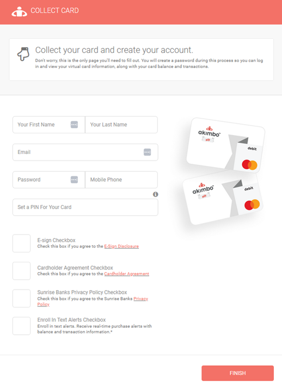Check the Cardholder Agreement Checkbox

(x=21, y=271)
